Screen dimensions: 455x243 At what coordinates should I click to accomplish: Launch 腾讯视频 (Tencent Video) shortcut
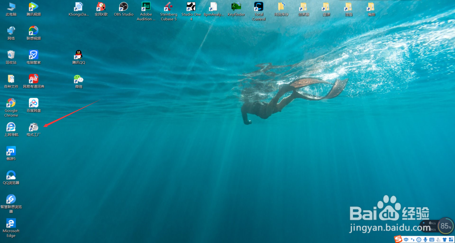(x=34, y=9)
